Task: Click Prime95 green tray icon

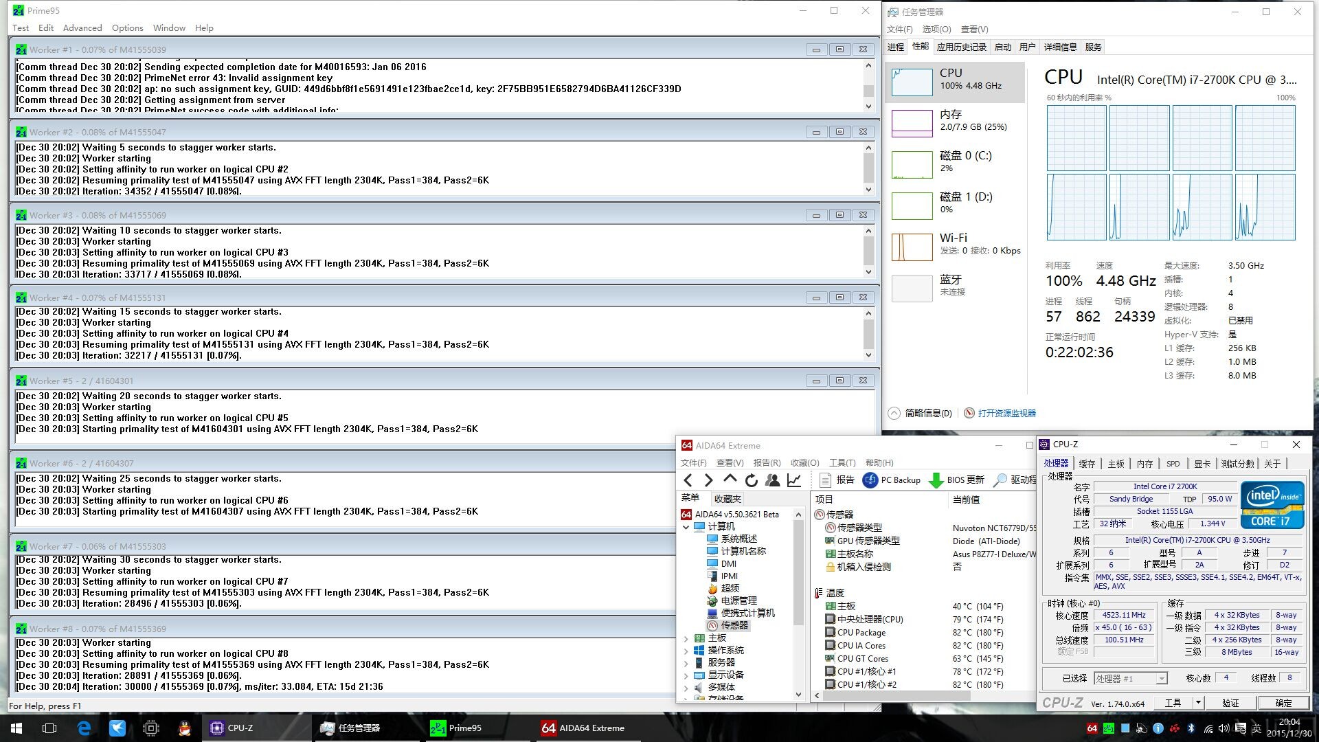Action: 1109,728
